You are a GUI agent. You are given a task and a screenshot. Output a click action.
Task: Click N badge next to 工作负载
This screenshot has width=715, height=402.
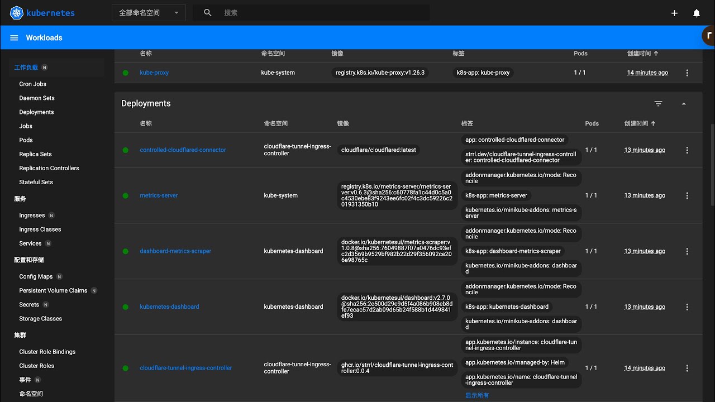point(45,68)
